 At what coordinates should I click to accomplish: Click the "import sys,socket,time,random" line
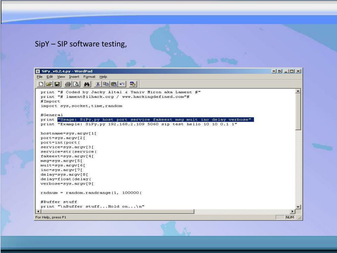82,106
